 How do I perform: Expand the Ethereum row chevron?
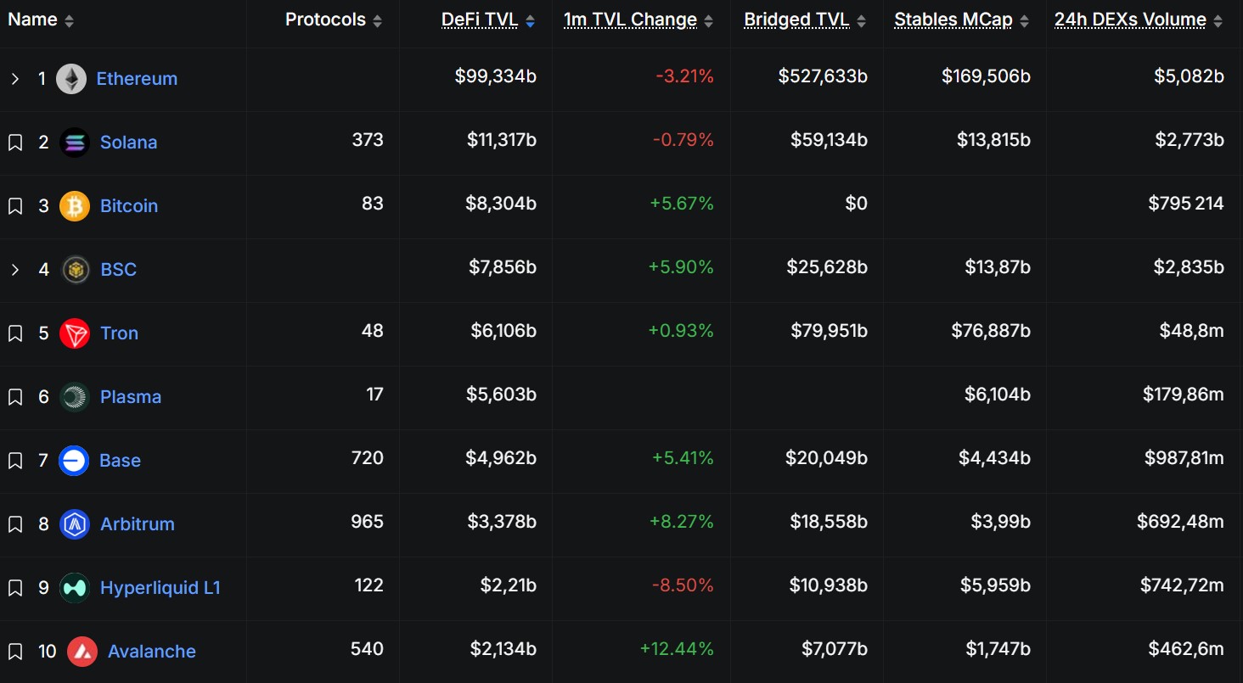pyautogui.click(x=14, y=78)
